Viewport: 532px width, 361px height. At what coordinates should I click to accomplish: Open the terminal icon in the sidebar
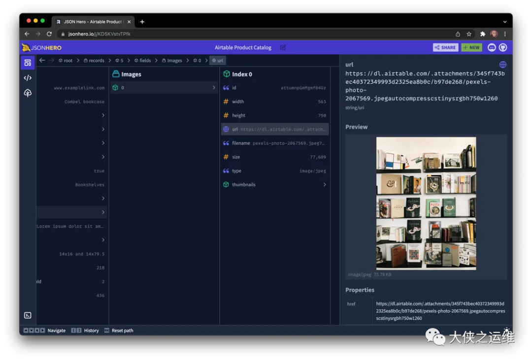[28, 315]
